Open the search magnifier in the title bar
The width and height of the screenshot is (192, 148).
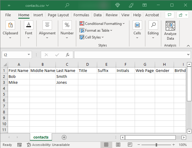(67, 5)
